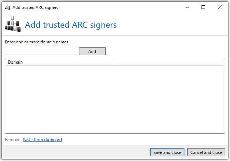230x161 pixels.
Task: Click the window title text in title bar
Action: click(x=35, y=7)
